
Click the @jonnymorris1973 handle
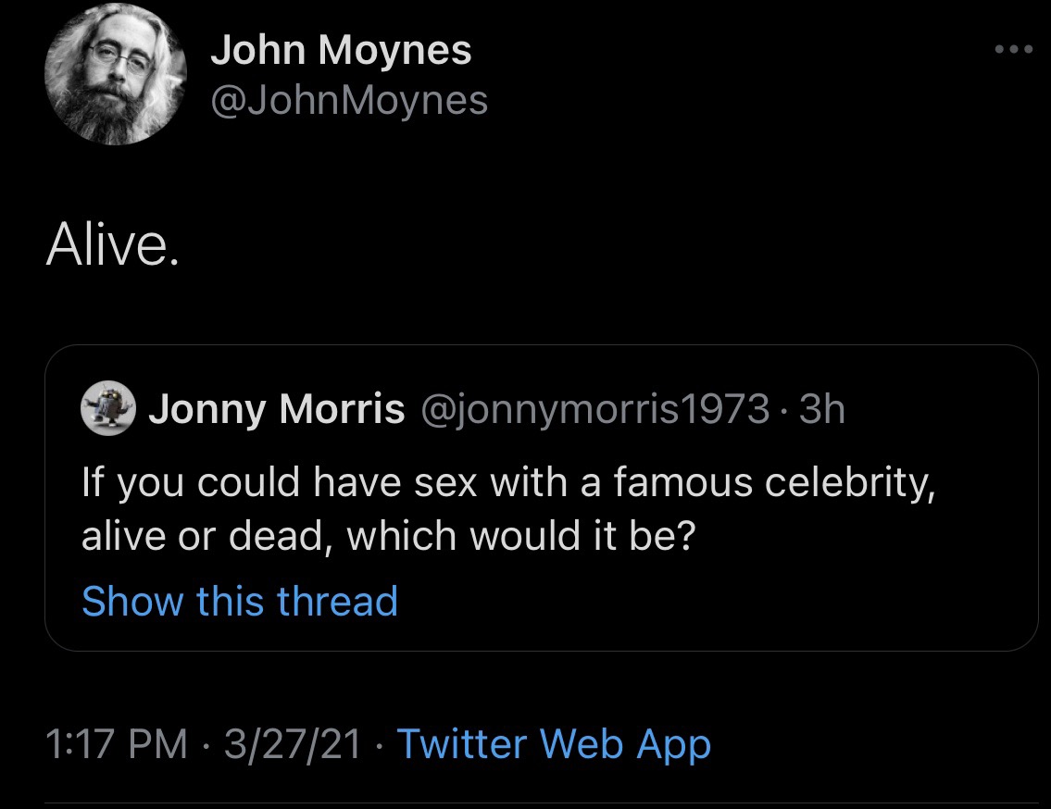(594, 409)
